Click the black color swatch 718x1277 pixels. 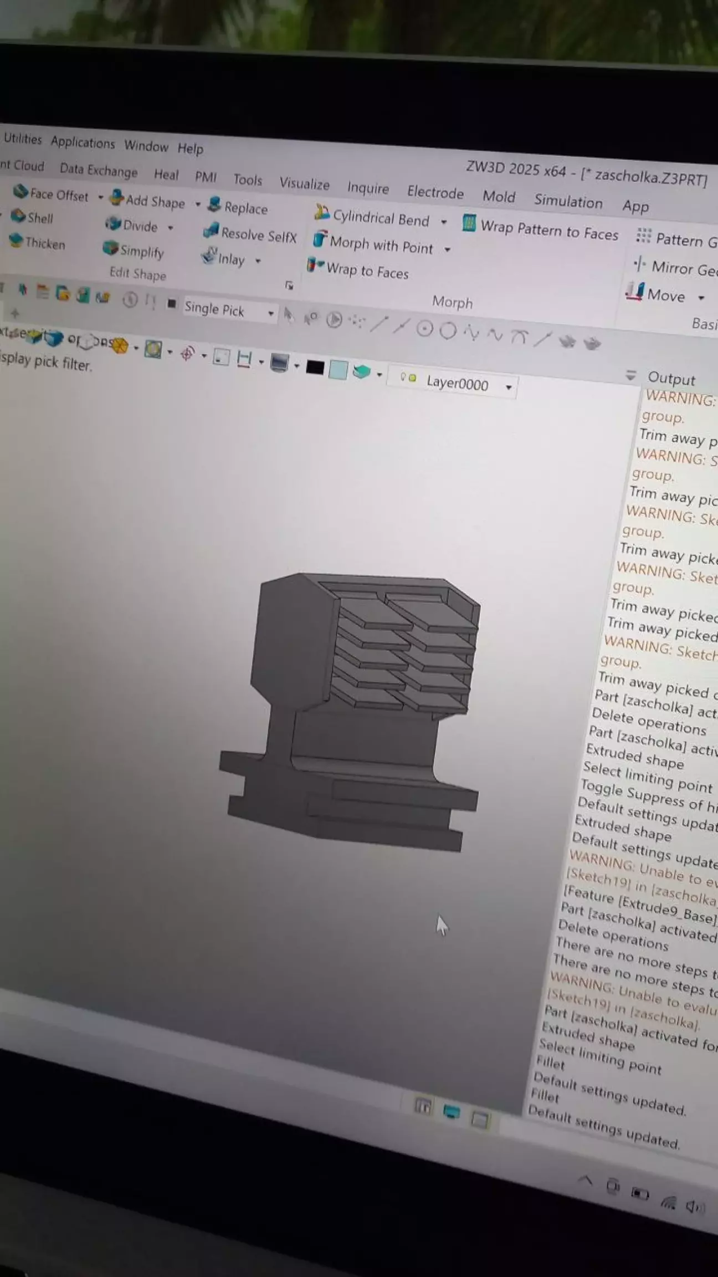click(315, 367)
